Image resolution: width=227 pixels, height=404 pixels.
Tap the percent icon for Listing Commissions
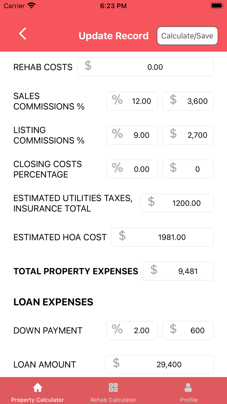[x=117, y=135]
